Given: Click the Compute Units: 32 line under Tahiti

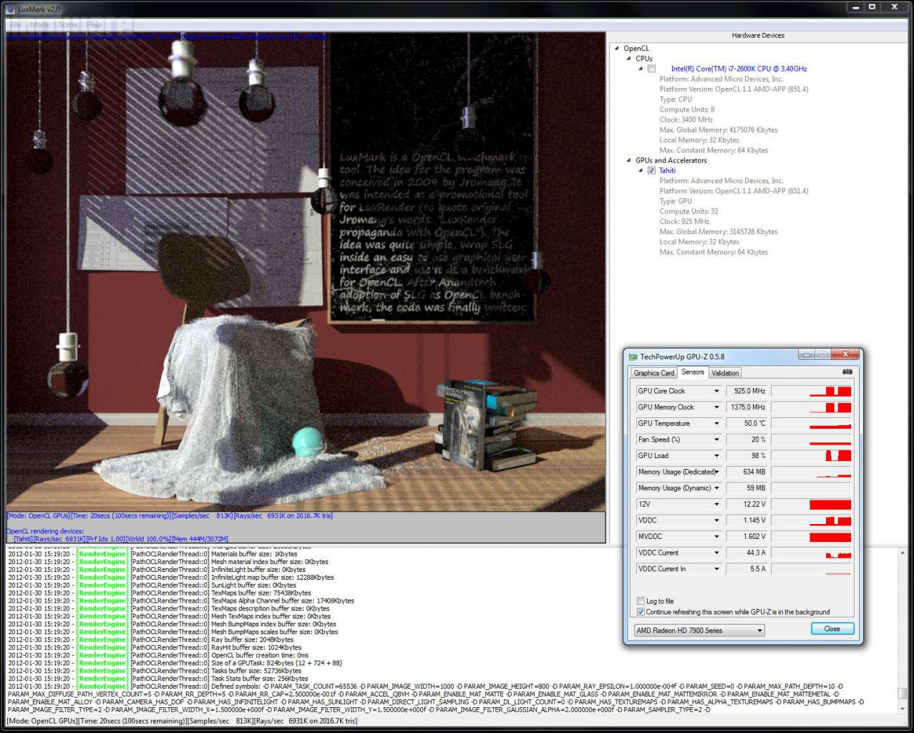Looking at the screenshot, I should click(x=689, y=211).
